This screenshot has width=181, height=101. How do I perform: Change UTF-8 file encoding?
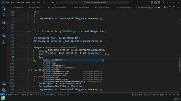[x=156, y=95]
